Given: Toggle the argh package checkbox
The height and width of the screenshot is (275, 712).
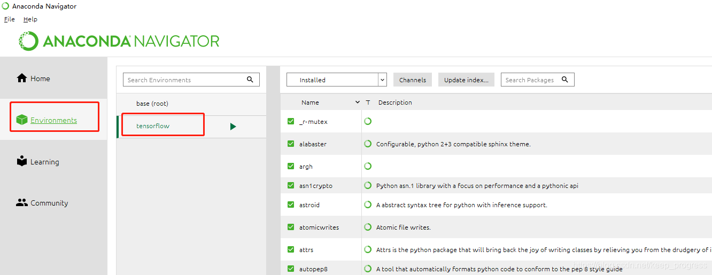Looking at the screenshot, I should click(x=291, y=166).
